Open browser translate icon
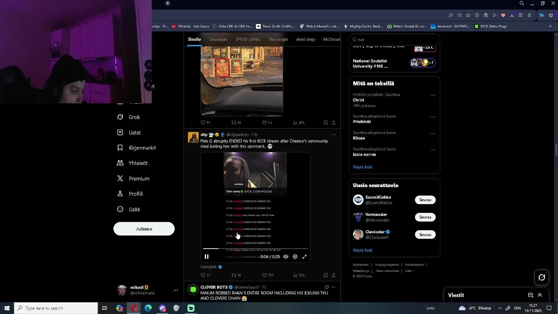Image resolution: width=558 pixels, height=314 pixels. (486, 15)
